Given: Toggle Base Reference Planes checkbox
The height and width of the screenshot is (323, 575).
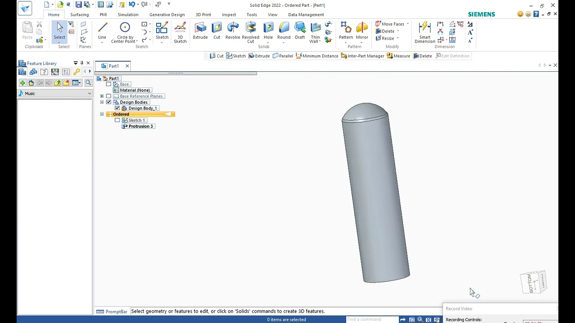Looking at the screenshot, I should point(109,96).
